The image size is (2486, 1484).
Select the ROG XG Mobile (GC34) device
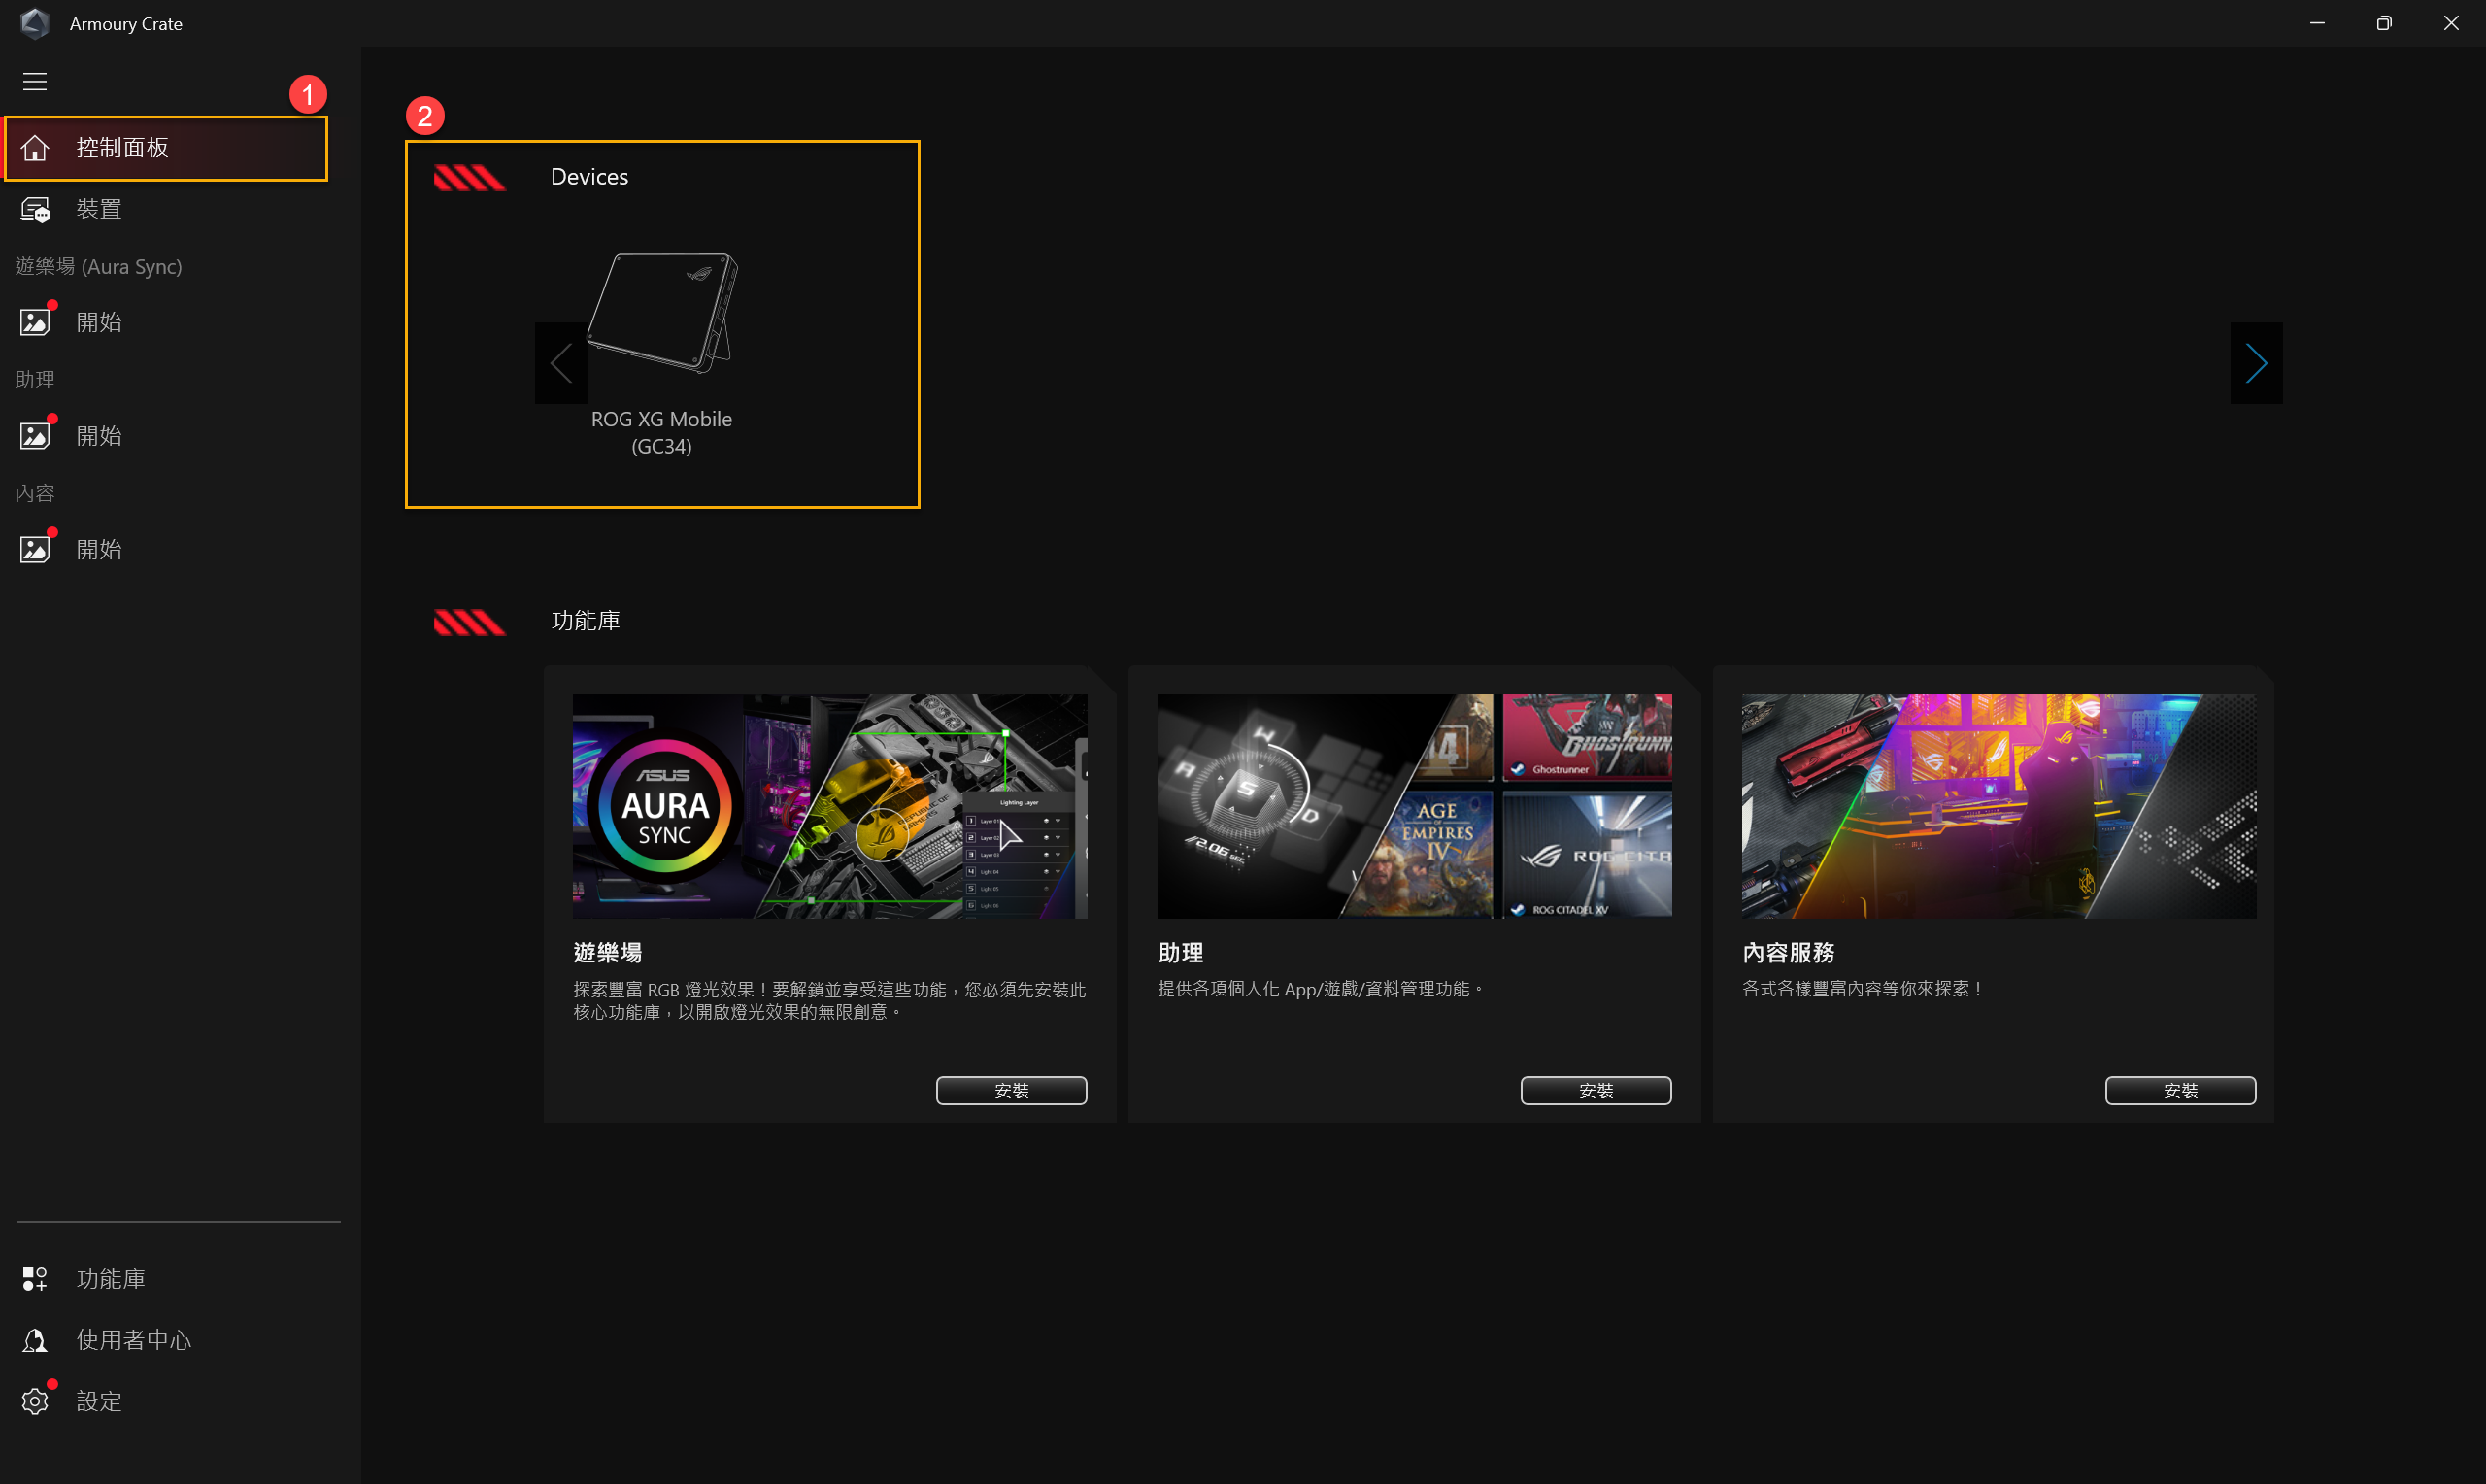coord(661,354)
